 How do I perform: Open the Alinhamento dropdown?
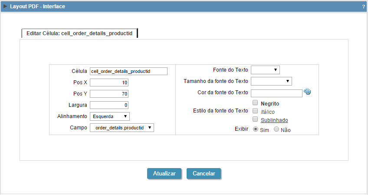(109, 116)
